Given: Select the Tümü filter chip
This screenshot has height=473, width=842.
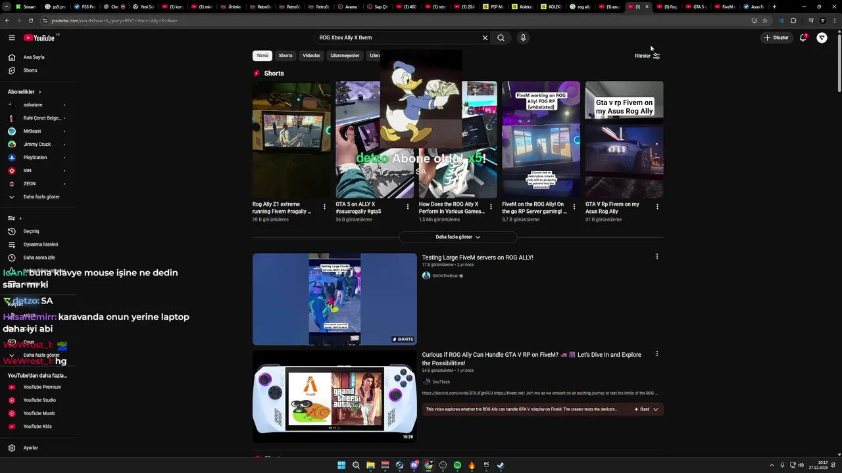Looking at the screenshot, I should click(262, 56).
